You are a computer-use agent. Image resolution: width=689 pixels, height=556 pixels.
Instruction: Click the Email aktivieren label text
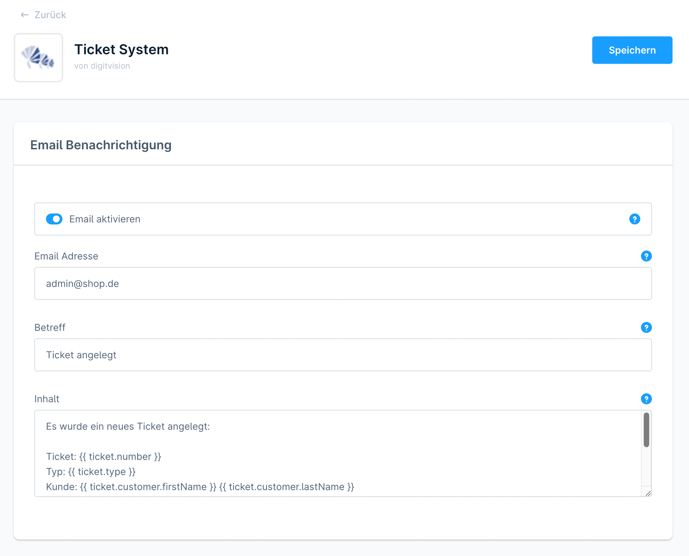(x=105, y=219)
